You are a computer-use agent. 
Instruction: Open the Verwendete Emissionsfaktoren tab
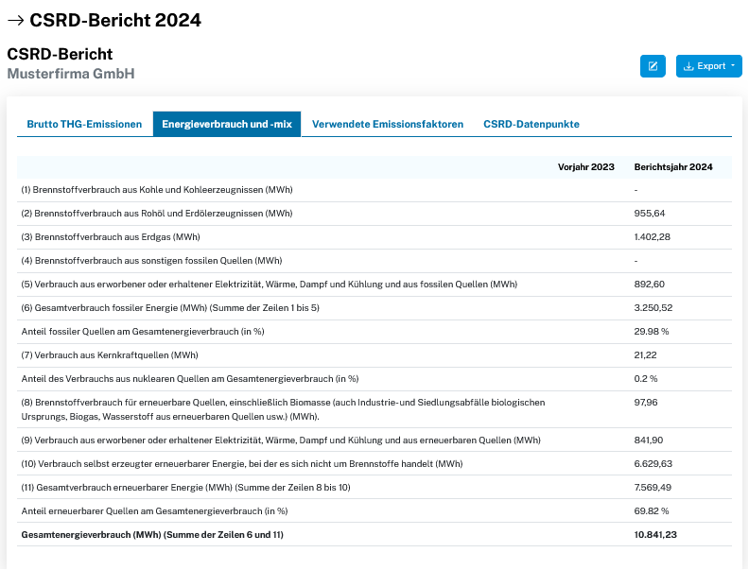click(388, 124)
